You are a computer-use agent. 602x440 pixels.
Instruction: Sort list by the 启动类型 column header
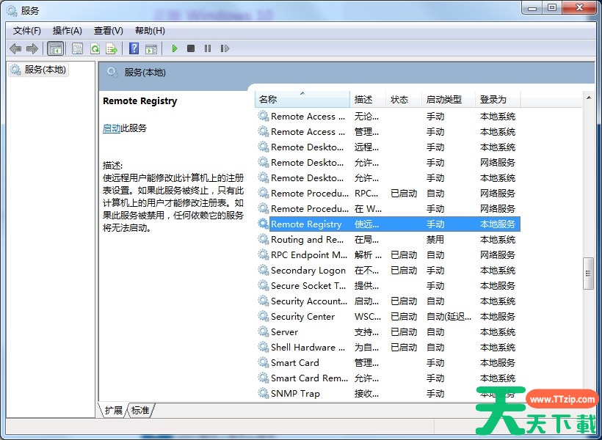tap(444, 99)
